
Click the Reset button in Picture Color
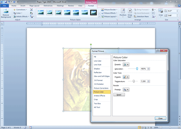click(x=119, y=95)
